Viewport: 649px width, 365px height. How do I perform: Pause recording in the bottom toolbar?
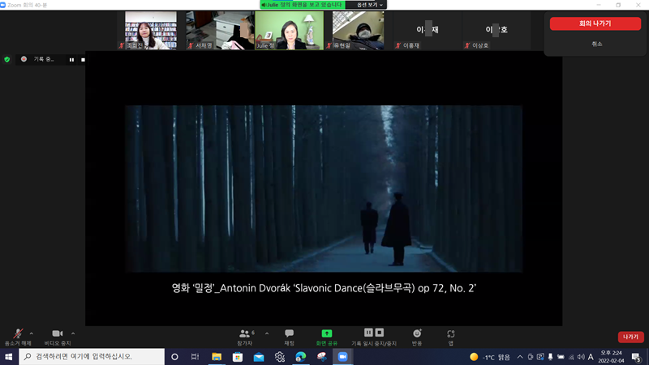368,333
